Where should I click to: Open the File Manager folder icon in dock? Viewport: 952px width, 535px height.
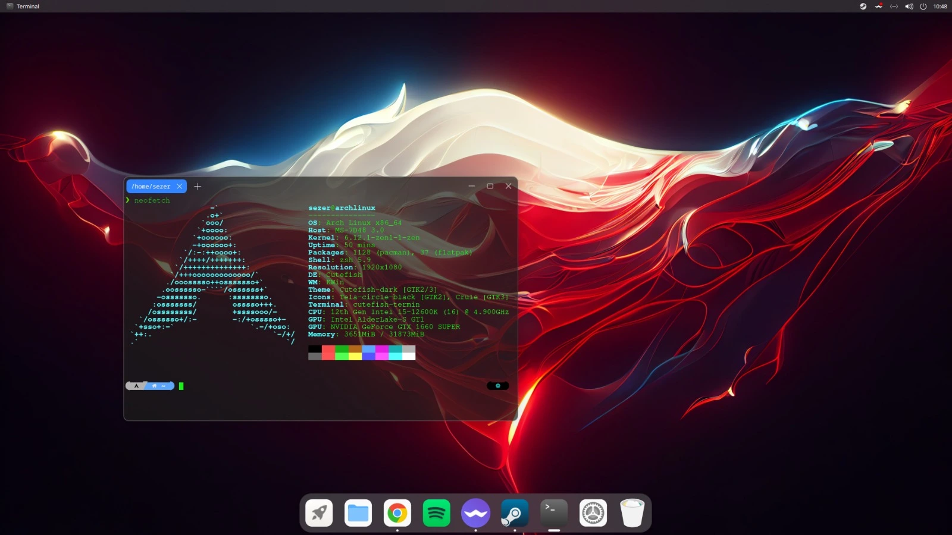point(358,512)
